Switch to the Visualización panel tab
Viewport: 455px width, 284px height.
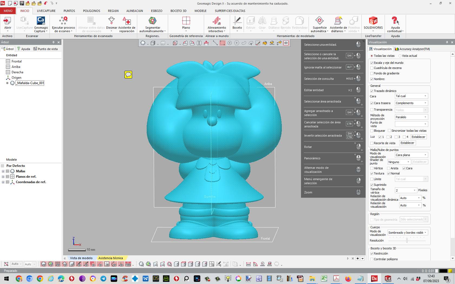(380, 49)
